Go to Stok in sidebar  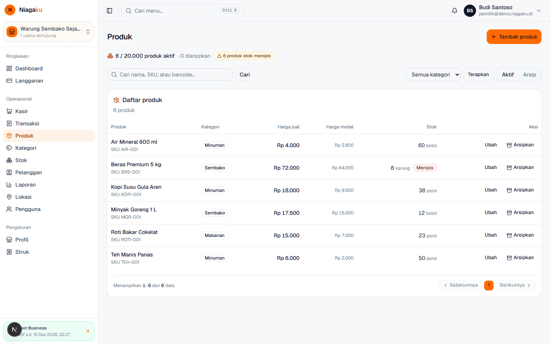click(49, 160)
